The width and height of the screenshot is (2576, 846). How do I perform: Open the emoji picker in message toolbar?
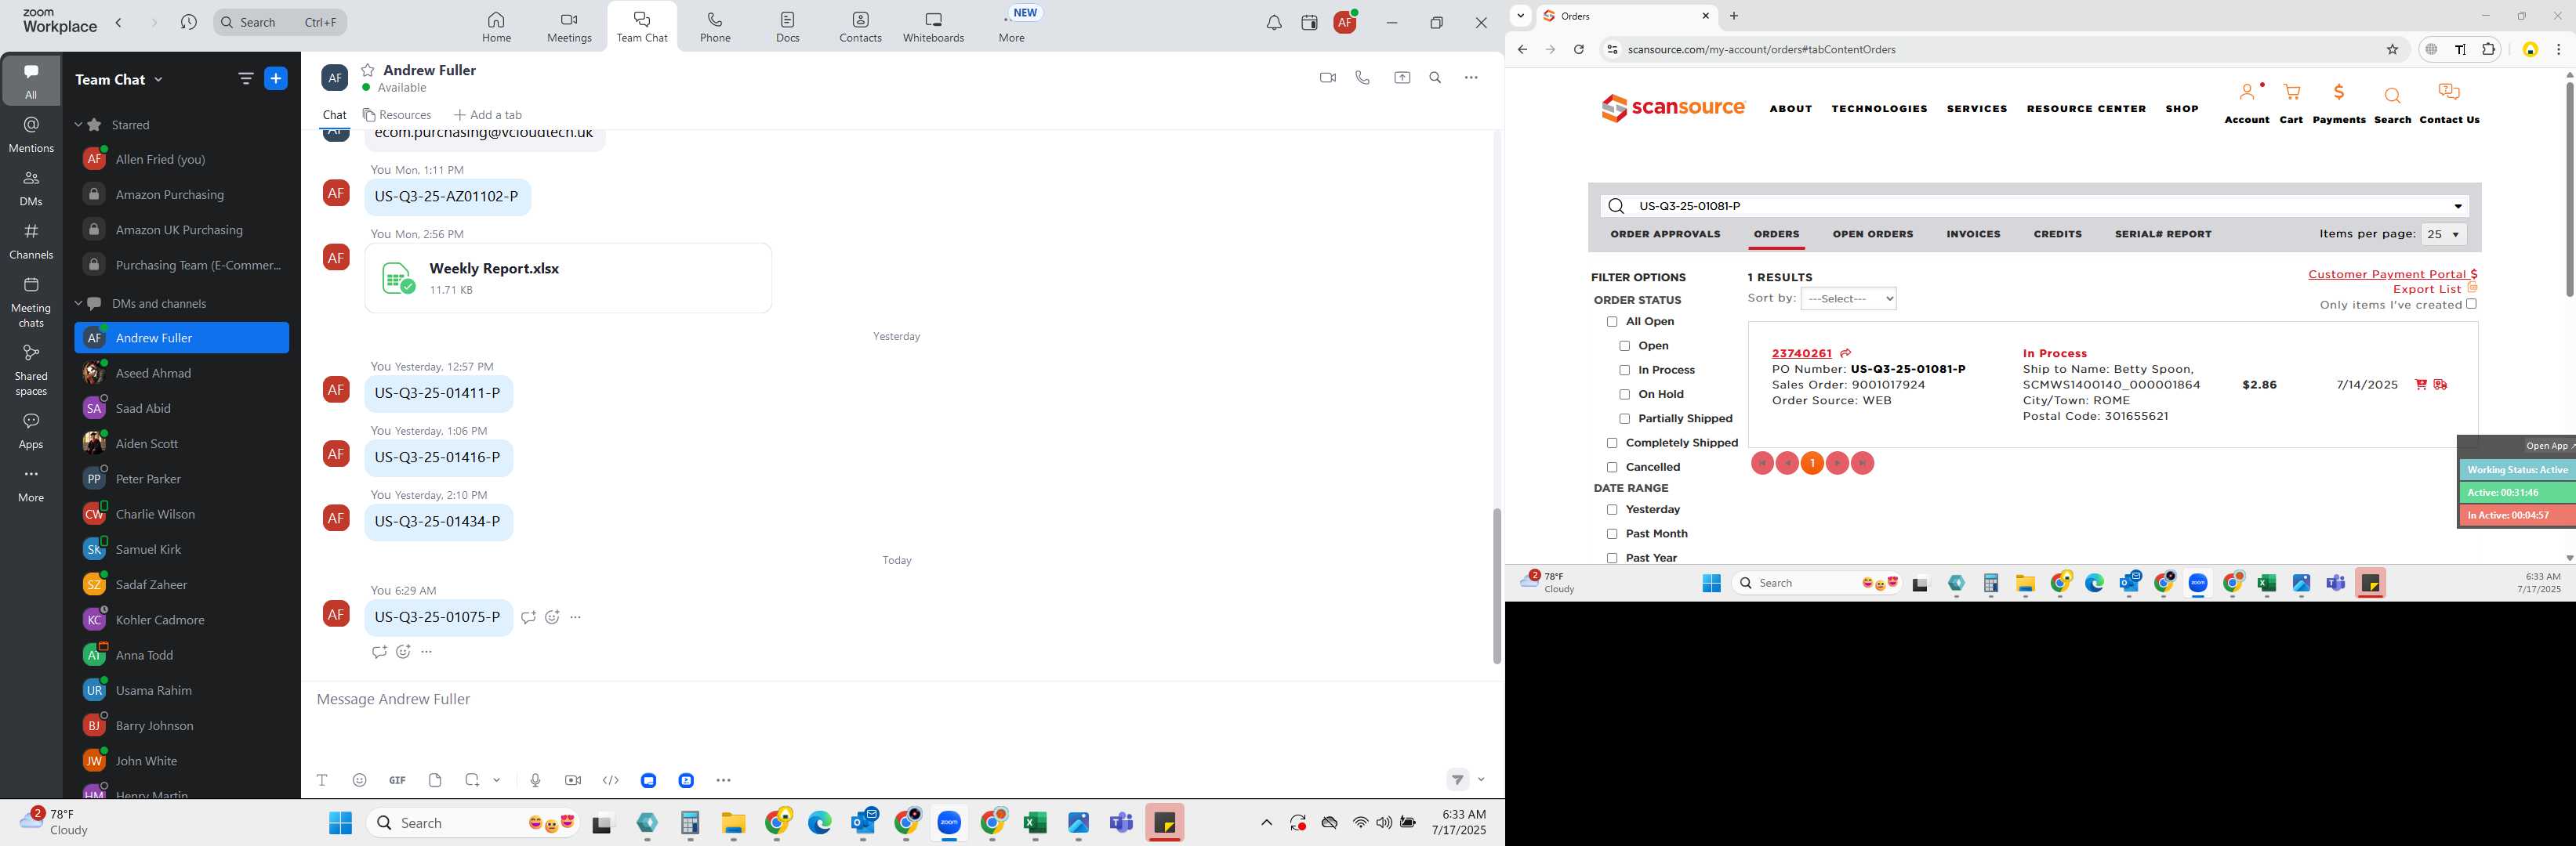click(x=360, y=780)
